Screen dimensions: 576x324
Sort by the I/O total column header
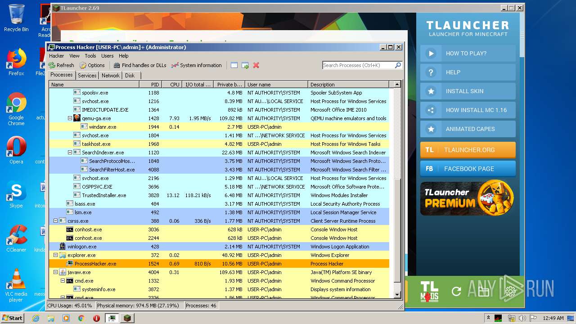[198, 85]
